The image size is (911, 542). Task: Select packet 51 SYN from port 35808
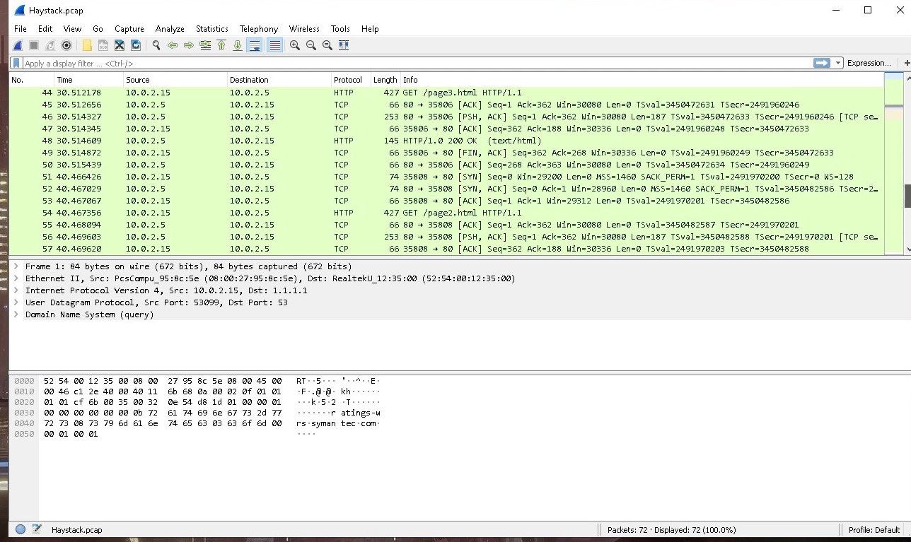point(447,177)
